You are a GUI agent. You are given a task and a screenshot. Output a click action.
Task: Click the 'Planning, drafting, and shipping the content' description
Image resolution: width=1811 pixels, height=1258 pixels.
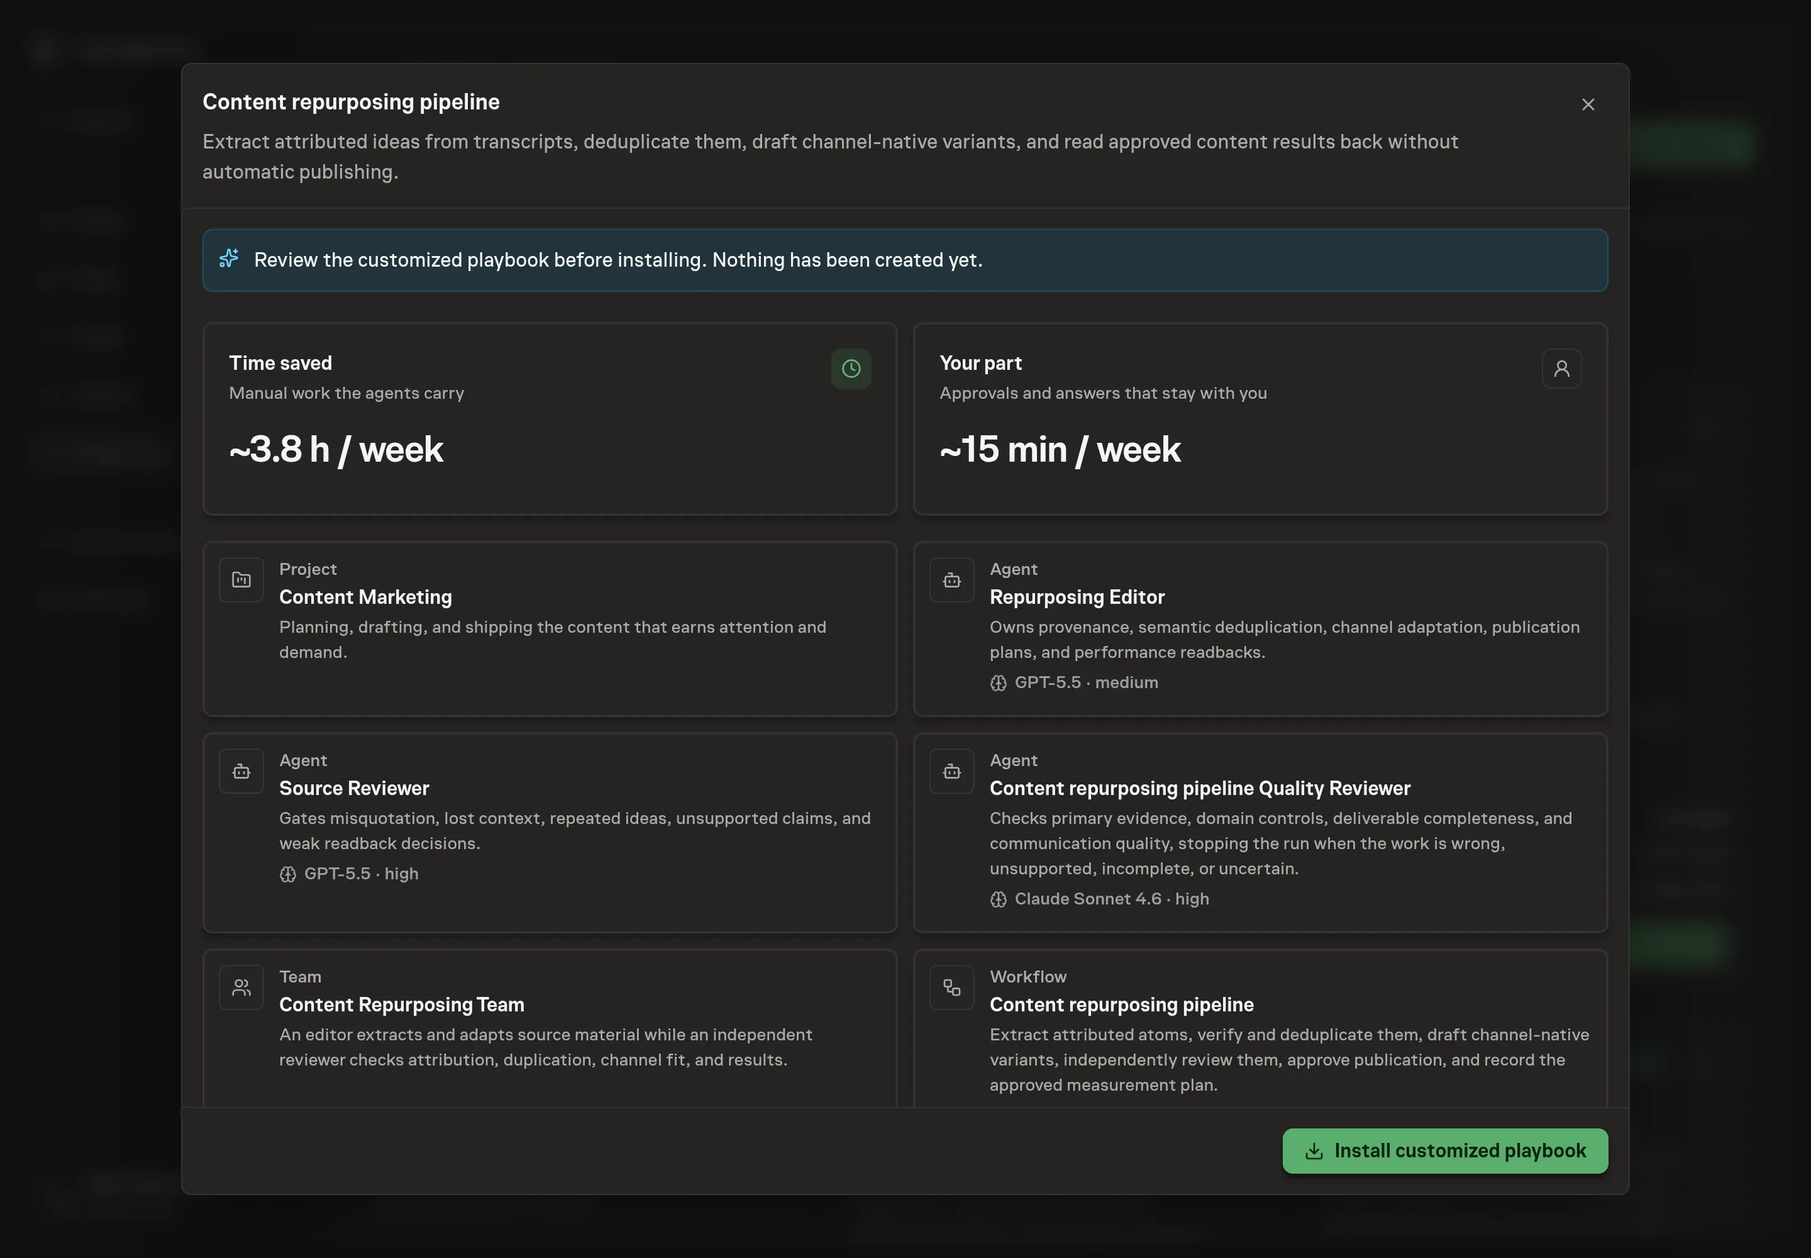click(x=553, y=639)
